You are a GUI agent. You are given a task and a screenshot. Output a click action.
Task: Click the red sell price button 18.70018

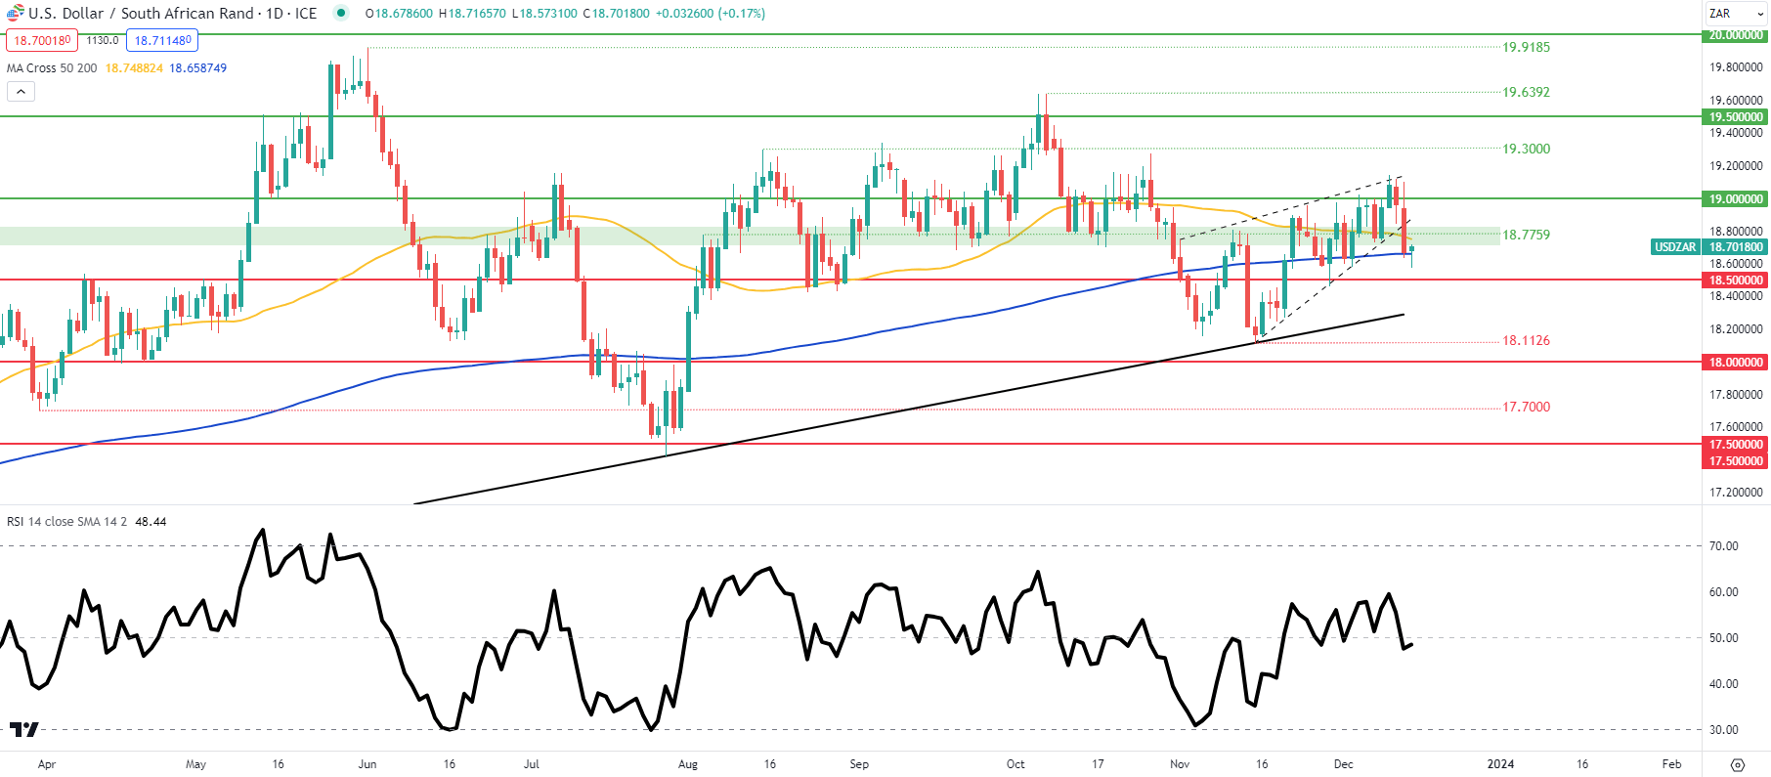[41, 40]
